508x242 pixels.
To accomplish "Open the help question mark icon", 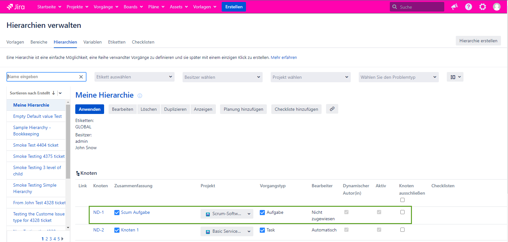I will click(x=468, y=7).
